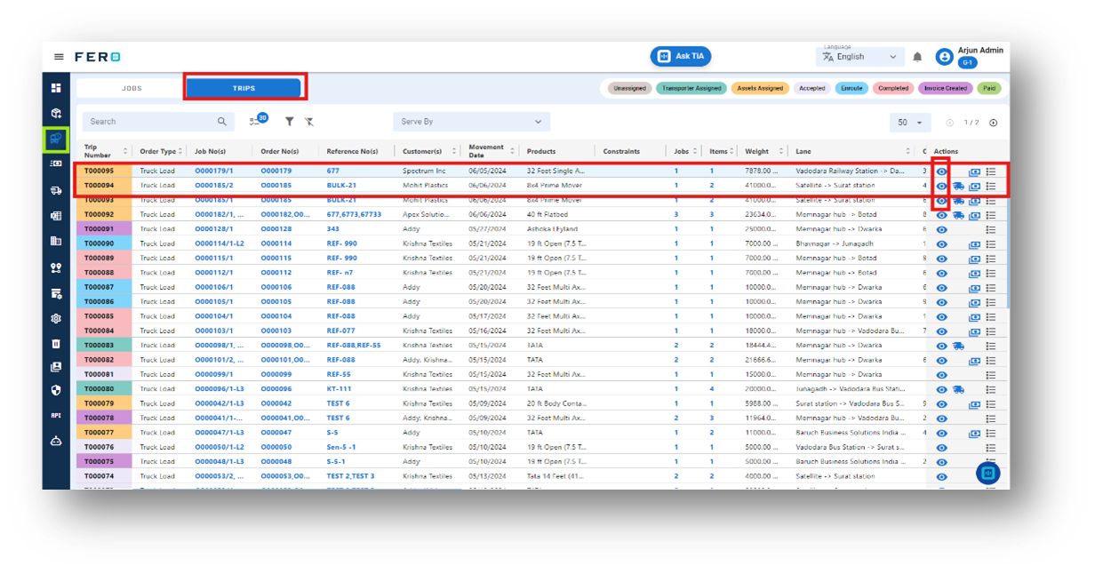Select the TRIPS tab

point(244,88)
